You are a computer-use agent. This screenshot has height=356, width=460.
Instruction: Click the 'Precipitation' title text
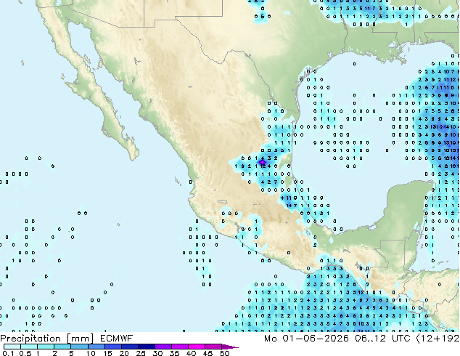(30, 339)
